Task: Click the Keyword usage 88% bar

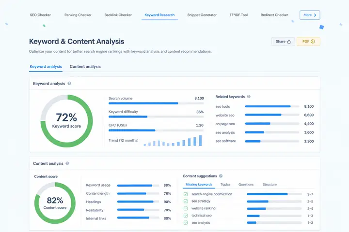Action: coord(138,186)
